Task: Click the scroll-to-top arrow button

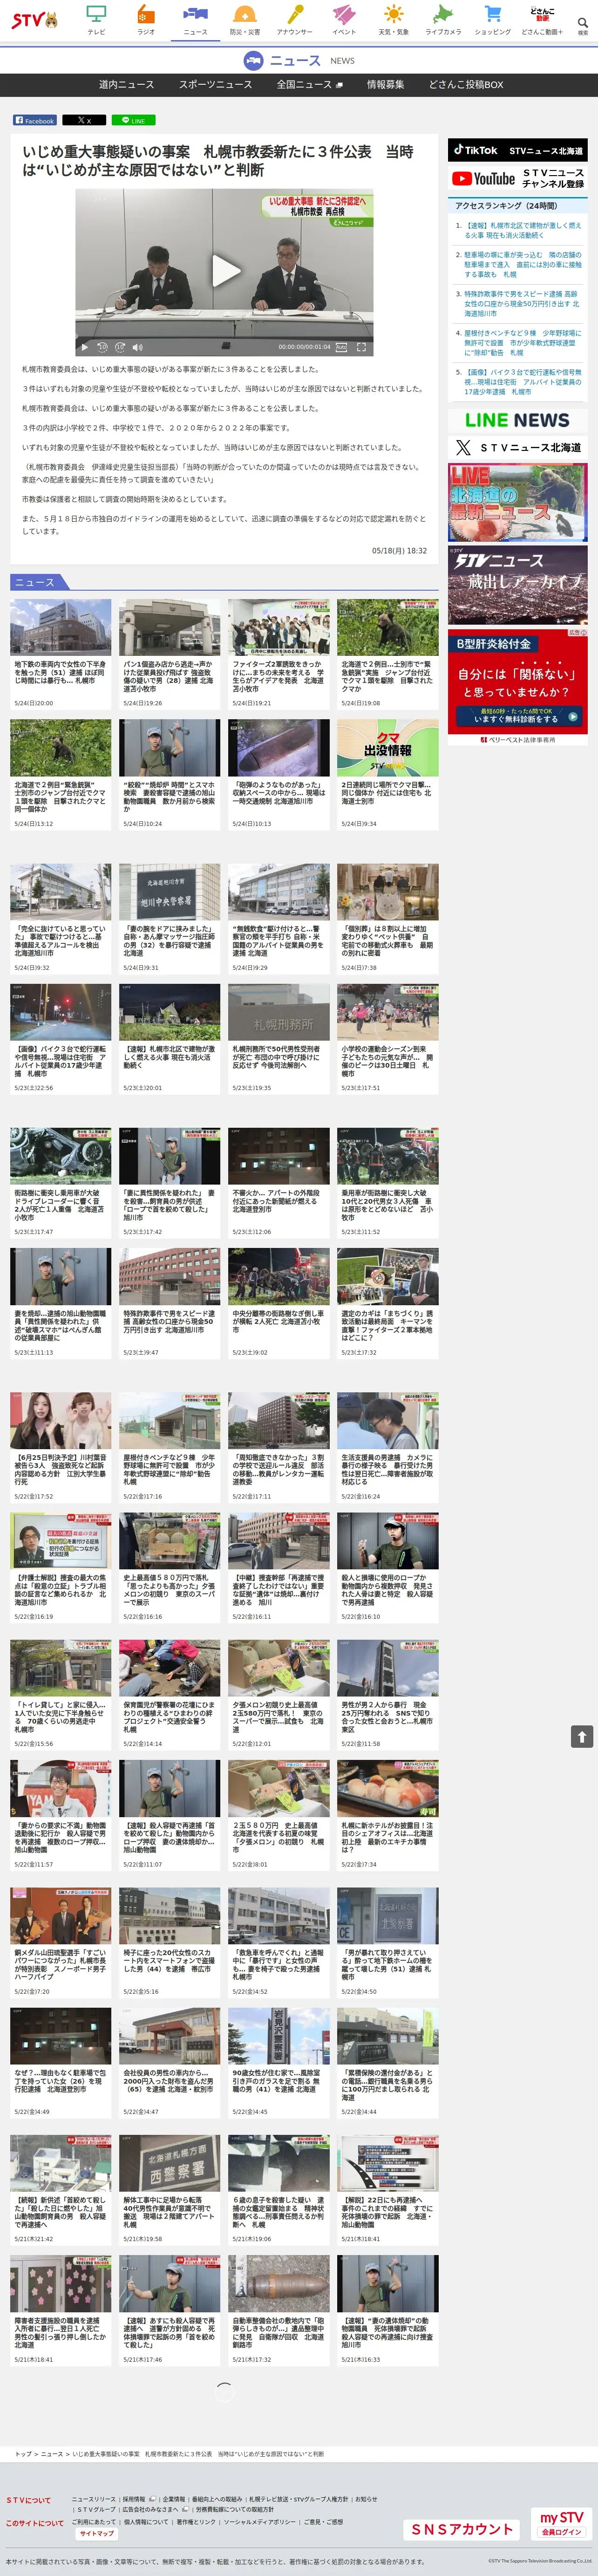Action: [x=582, y=1736]
